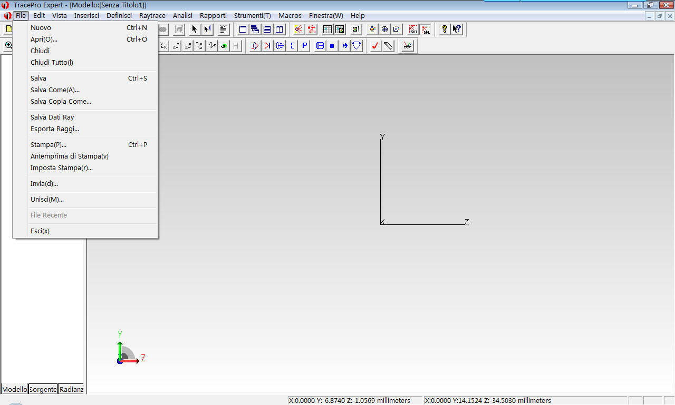Screen dimensions: 675x405
Task: Open the Definisci menu
Action: (119, 16)
